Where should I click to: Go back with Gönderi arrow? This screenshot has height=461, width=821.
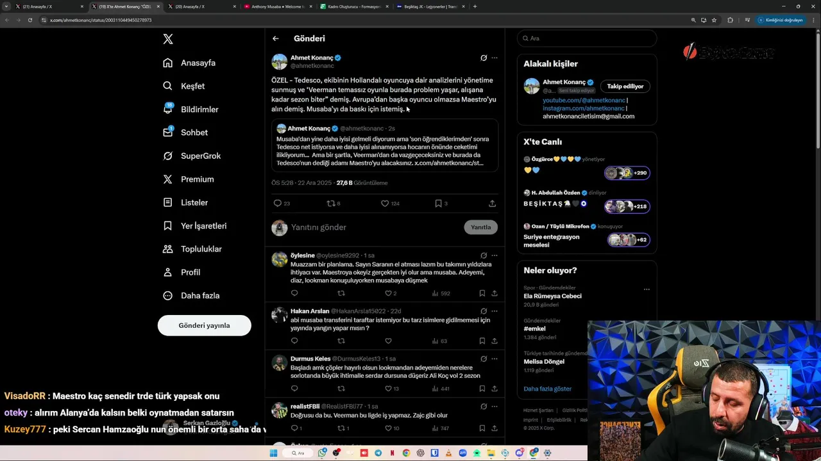[x=276, y=38]
